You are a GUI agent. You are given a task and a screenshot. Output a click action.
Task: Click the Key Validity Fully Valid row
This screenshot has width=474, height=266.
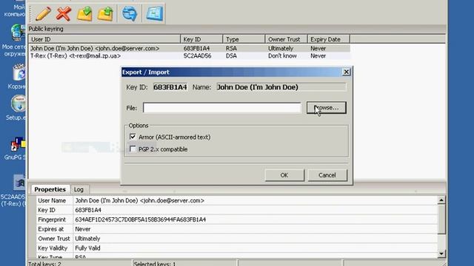[237, 248]
